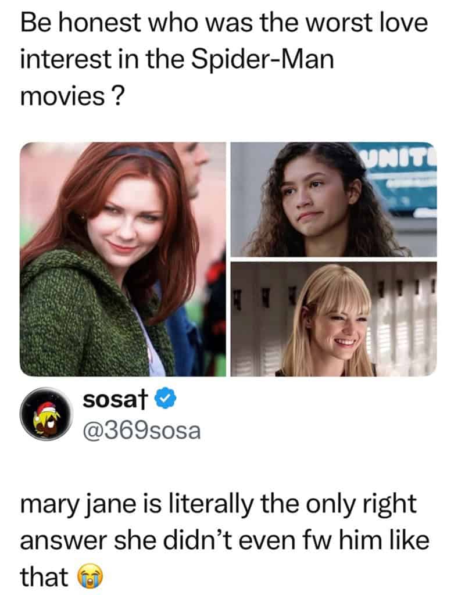Click the word "that" before the emoji

tap(44, 576)
